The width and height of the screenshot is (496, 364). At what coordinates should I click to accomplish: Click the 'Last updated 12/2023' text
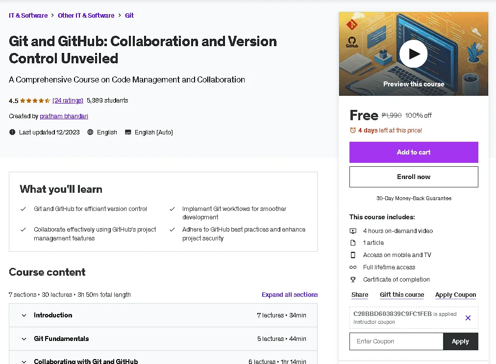coord(50,132)
